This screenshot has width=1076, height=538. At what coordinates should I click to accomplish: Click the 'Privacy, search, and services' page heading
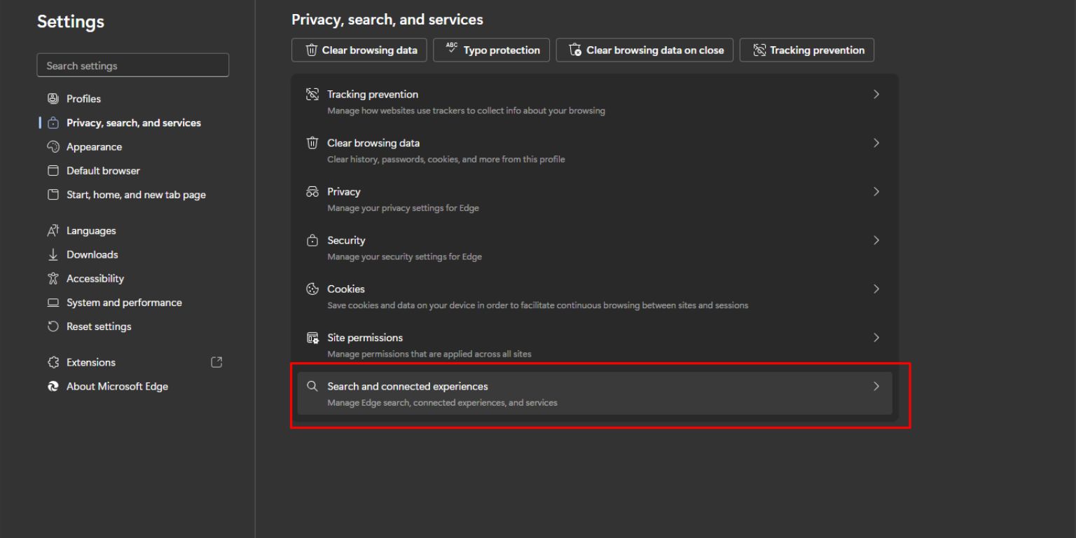click(387, 20)
